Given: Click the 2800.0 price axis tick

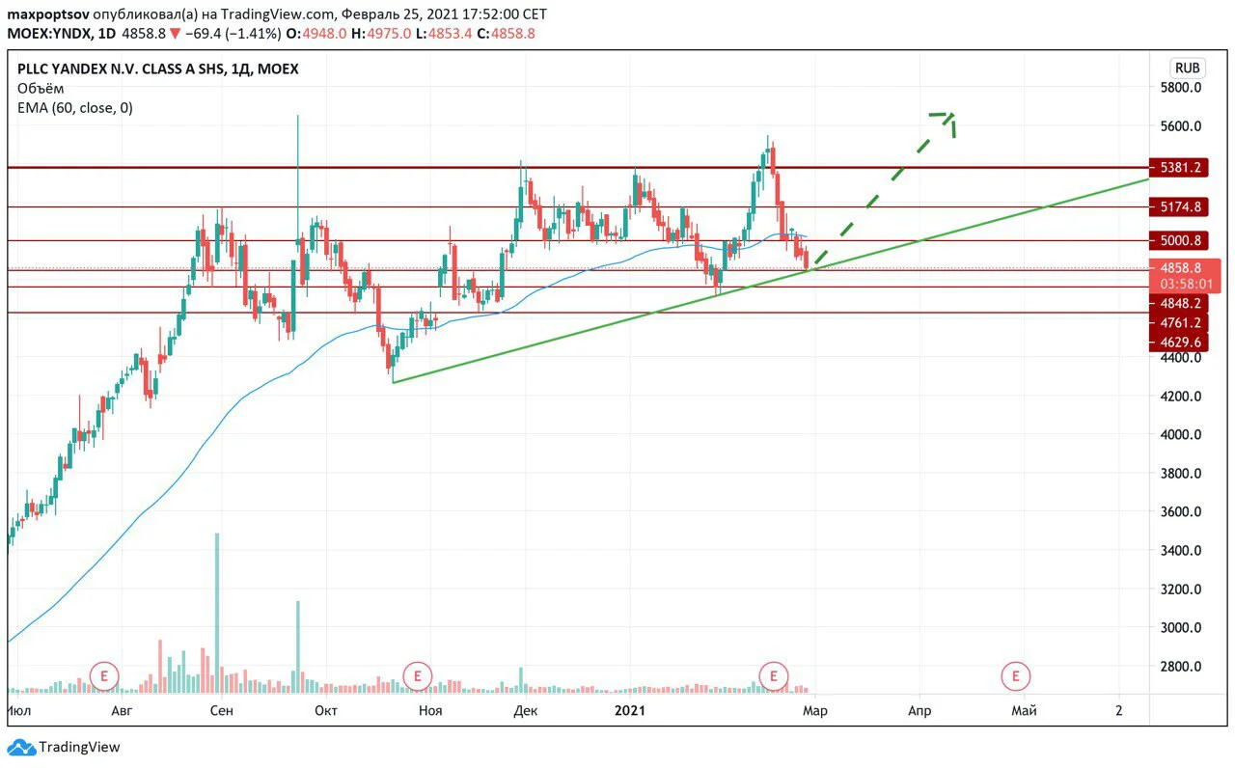Looking at the screenshot, I should pos(1180,667).
